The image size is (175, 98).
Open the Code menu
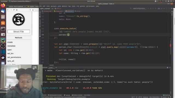tap(59, 6)
